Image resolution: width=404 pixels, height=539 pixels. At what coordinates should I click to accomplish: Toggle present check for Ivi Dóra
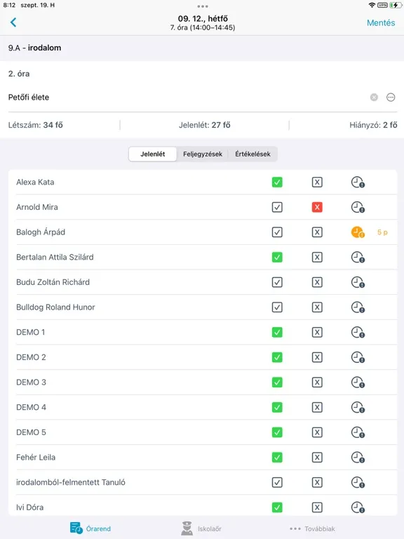[277, 507]
